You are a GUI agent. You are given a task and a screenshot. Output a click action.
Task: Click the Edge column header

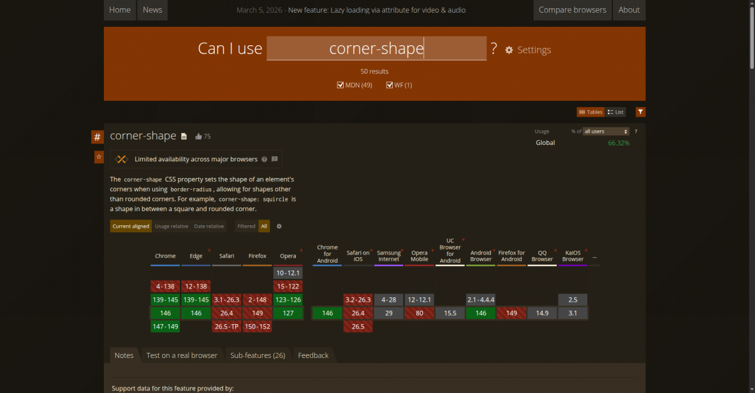[196, 256]
